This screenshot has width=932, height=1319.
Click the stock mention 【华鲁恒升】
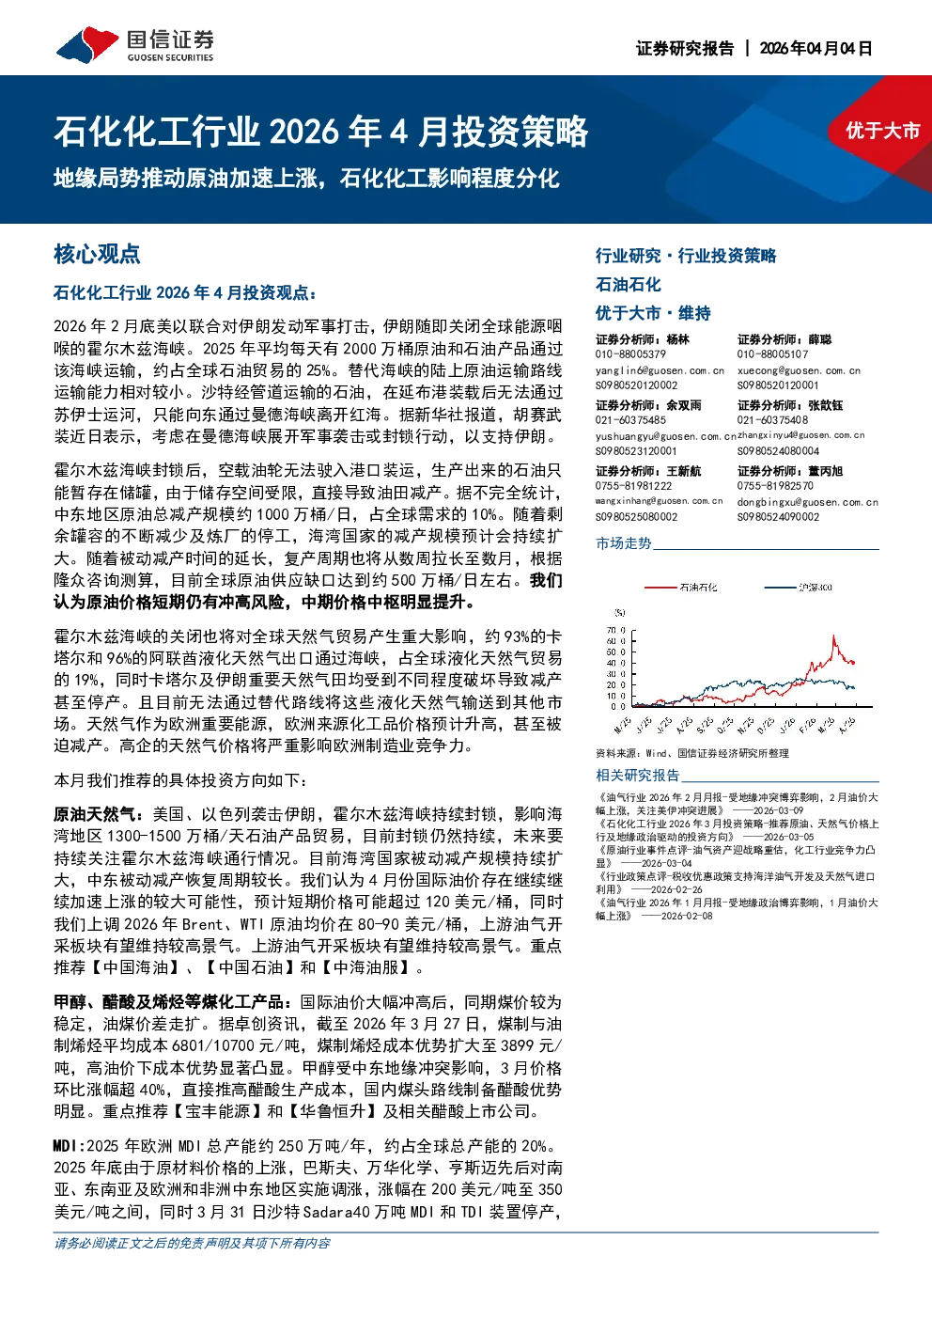tap(332, 1111)
